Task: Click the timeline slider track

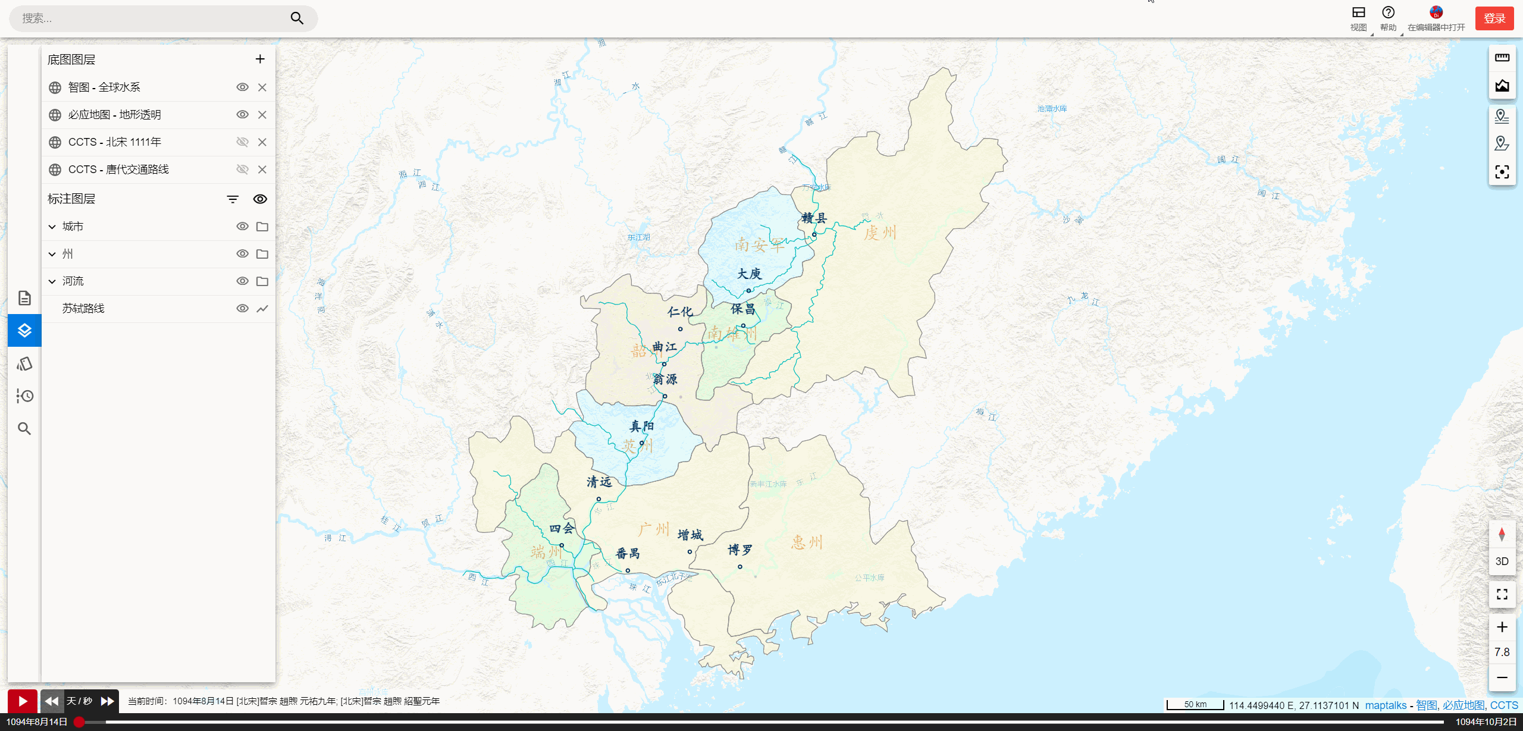Action: [x=761, y=722]
